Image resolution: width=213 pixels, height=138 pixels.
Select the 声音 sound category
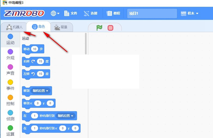pos(10,70)
